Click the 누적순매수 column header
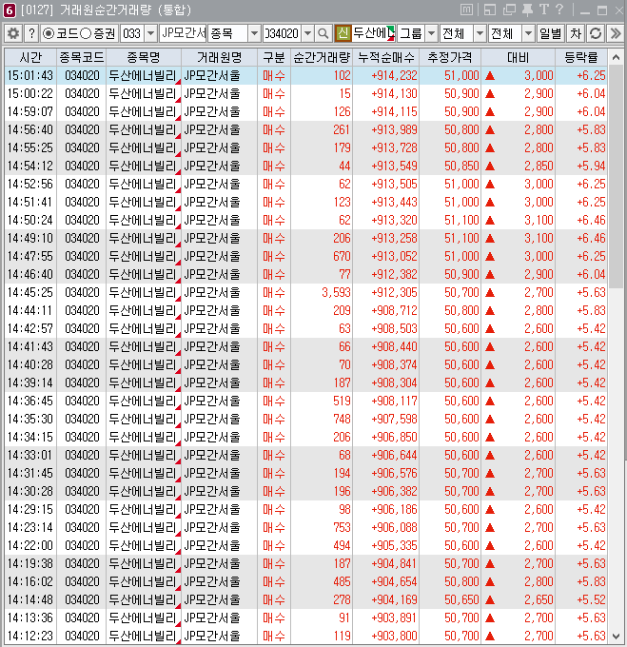The image size is (627, 647). [x=385, y=57]
